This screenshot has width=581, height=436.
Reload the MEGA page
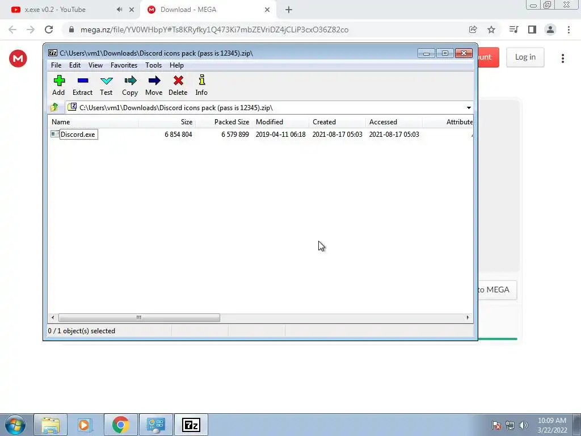pos(49,30)
